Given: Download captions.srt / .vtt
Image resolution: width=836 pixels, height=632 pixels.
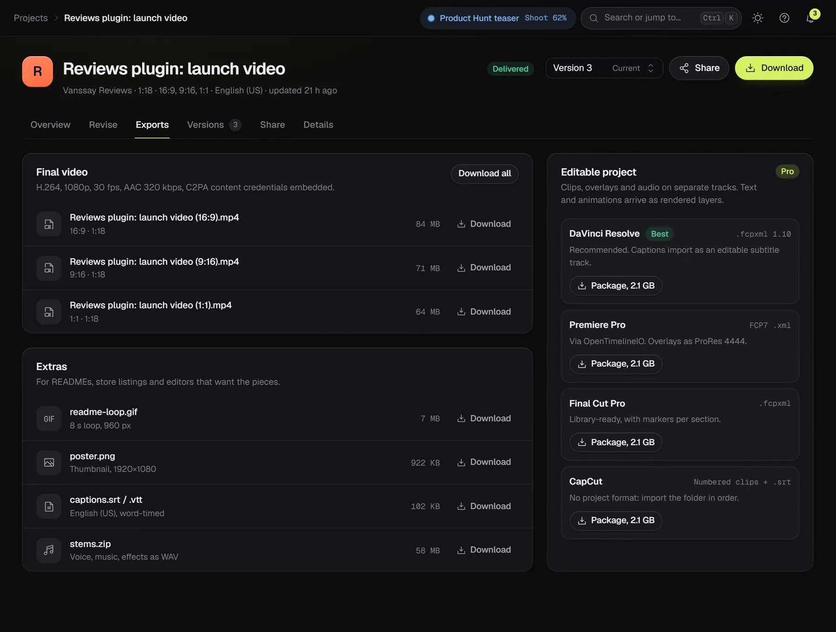Looking at the screenshot, I should pos(484,506).
